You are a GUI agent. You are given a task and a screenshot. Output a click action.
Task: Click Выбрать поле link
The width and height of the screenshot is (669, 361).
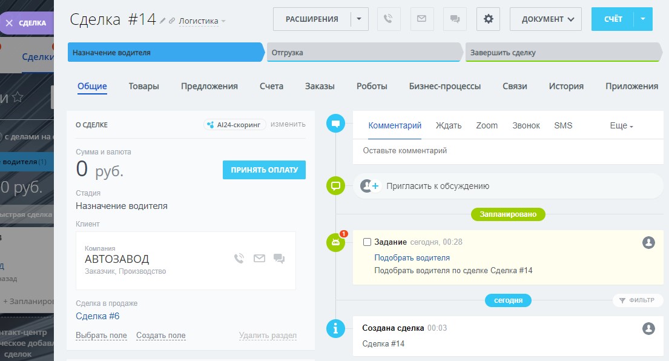click(x=101, y=336)
